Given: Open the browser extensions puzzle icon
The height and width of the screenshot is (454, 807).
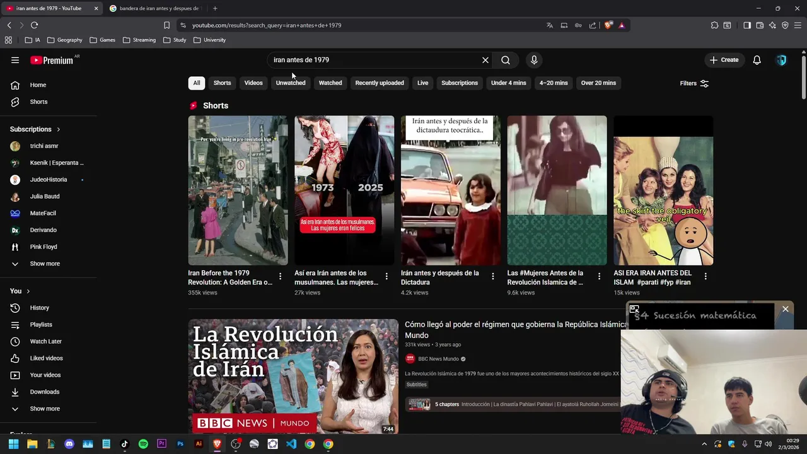Looking at the screenshot, I should 714,25.
